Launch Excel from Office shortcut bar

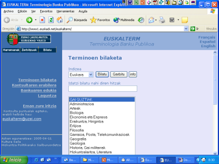tap(136, 2)
